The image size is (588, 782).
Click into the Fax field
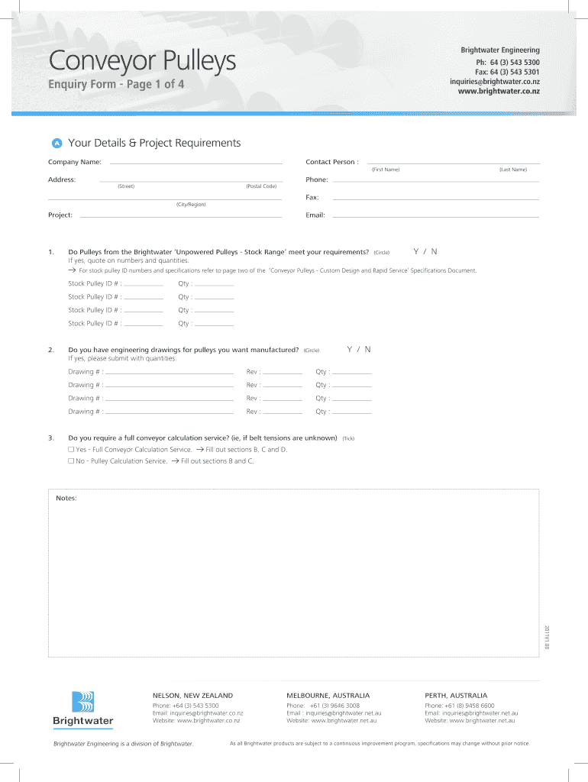click(x=436, y=196)
